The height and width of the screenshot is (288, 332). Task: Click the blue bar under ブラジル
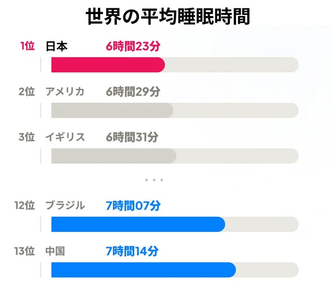(x=137, y=224)
